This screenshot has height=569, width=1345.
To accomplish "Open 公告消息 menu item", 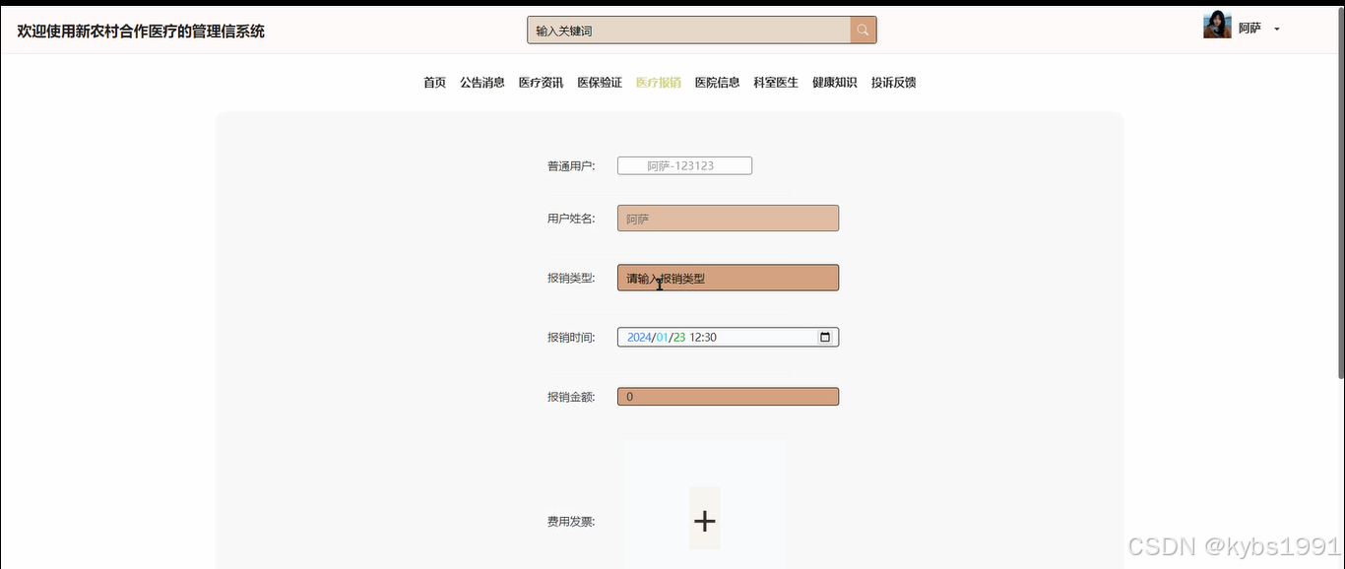I will (482, 83).
